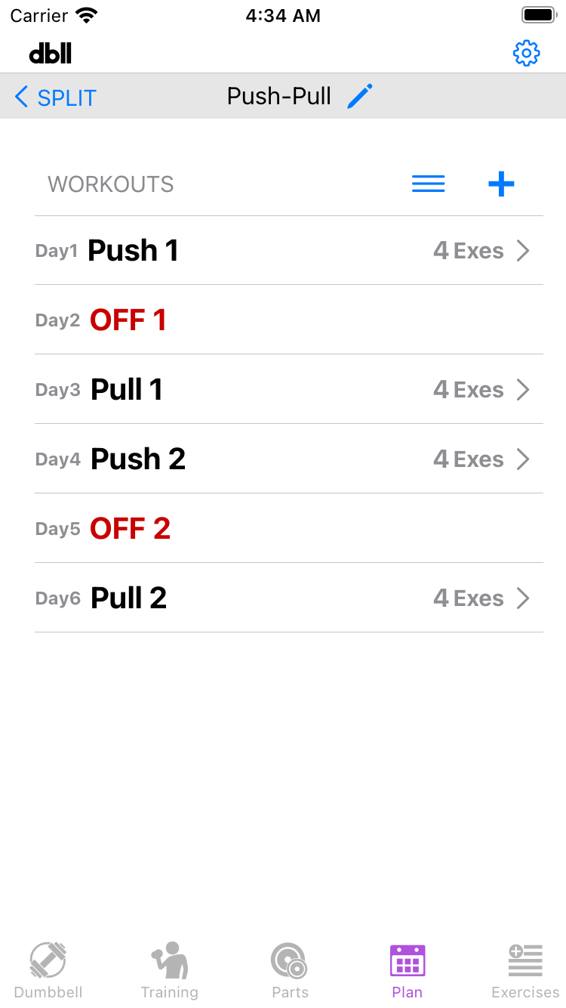Add a new workout with plus icon
566x1008 pixels.
tap(501, 184)
